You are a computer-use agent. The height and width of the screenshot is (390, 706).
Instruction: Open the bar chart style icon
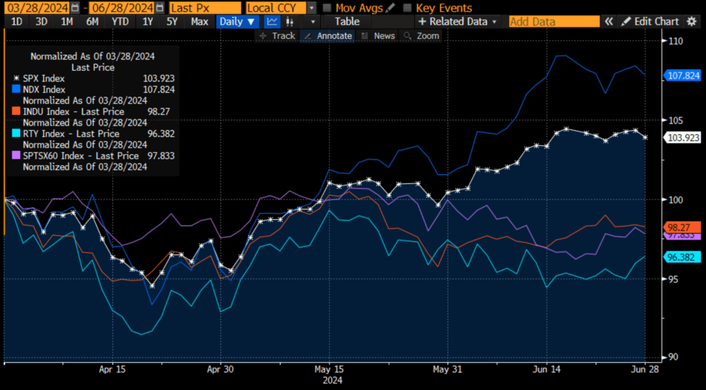point(289,21)
